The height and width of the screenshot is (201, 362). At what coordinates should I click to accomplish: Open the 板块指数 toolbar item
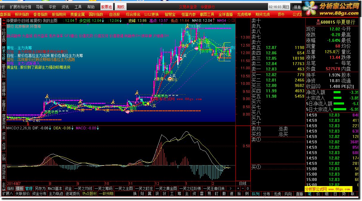(22, 14)
